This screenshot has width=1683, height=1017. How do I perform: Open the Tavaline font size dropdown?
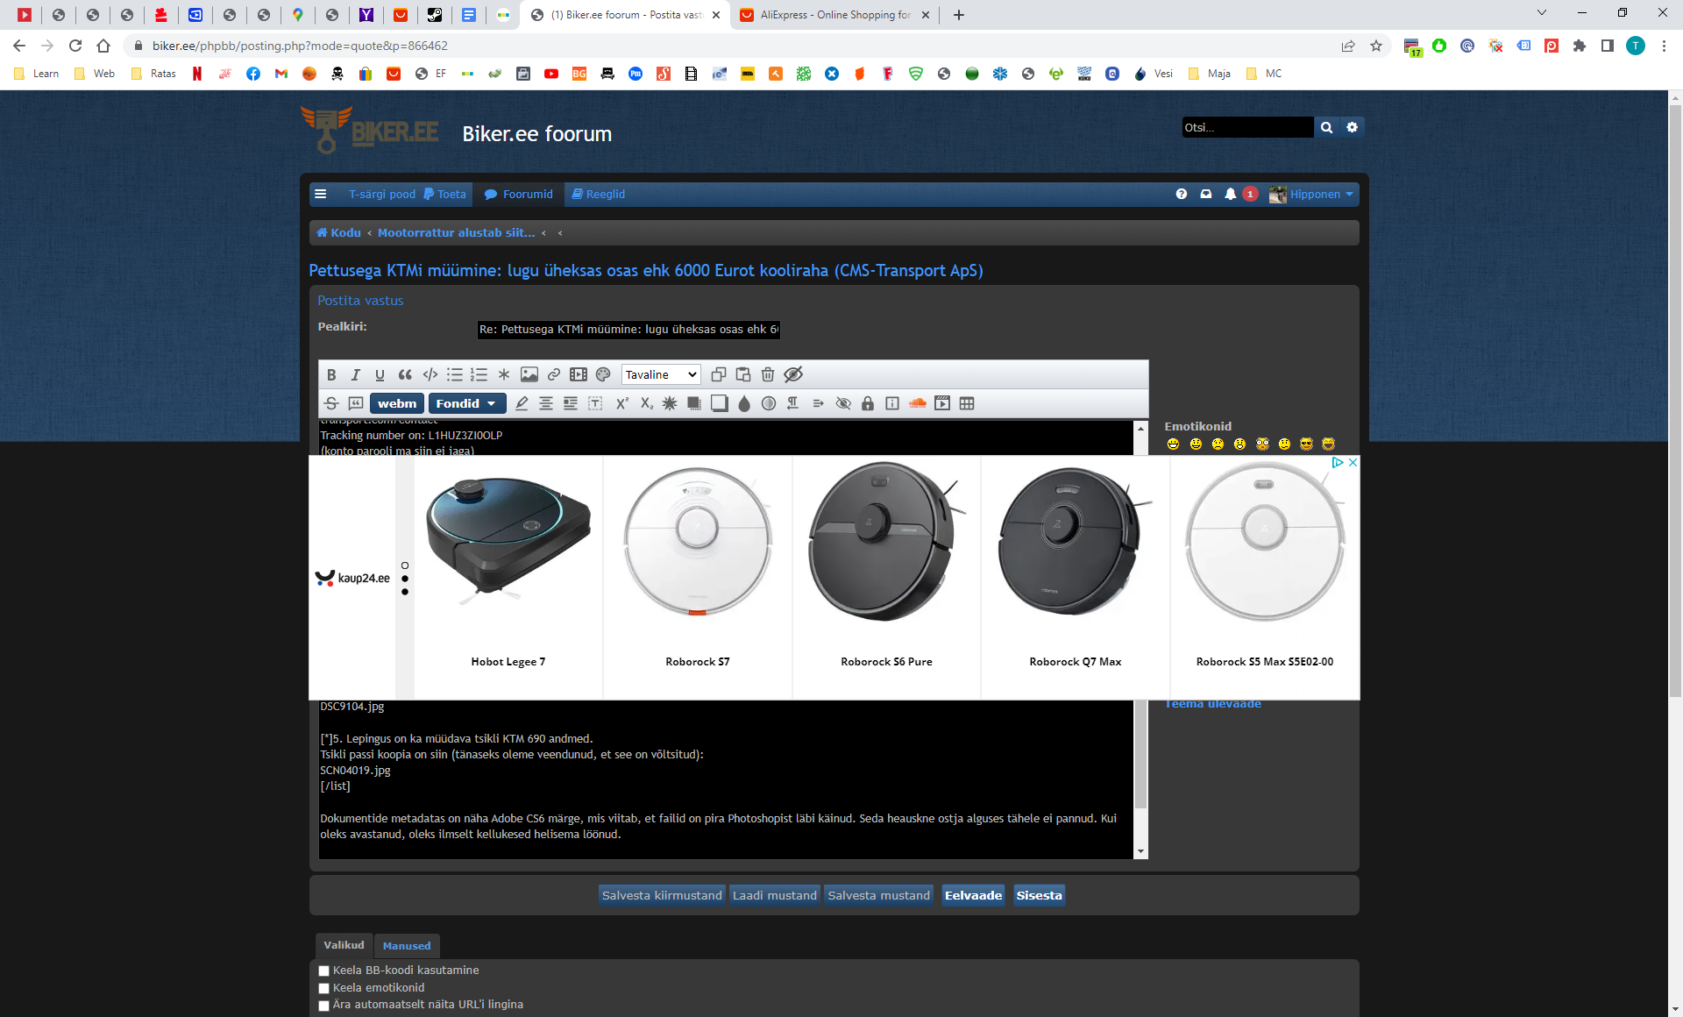click(x=660, y=375)
